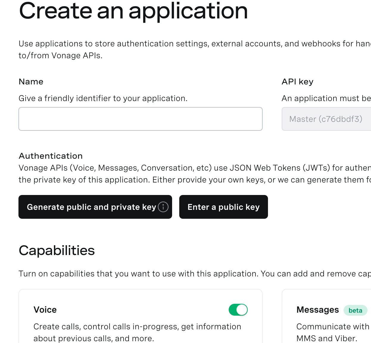Click the Messages capability title

point(318,310)
